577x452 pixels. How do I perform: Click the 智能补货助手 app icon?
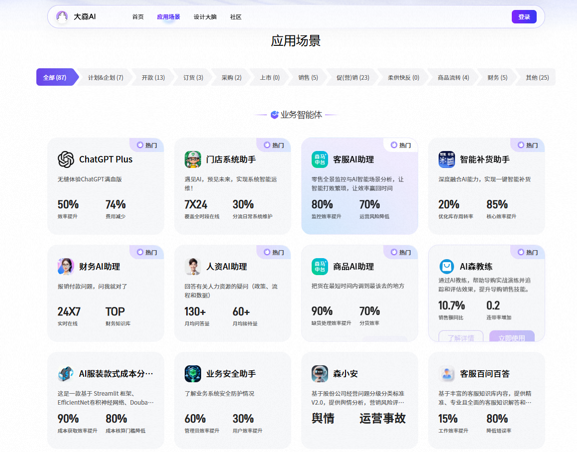pyautogui.click(x=447, y=159)
